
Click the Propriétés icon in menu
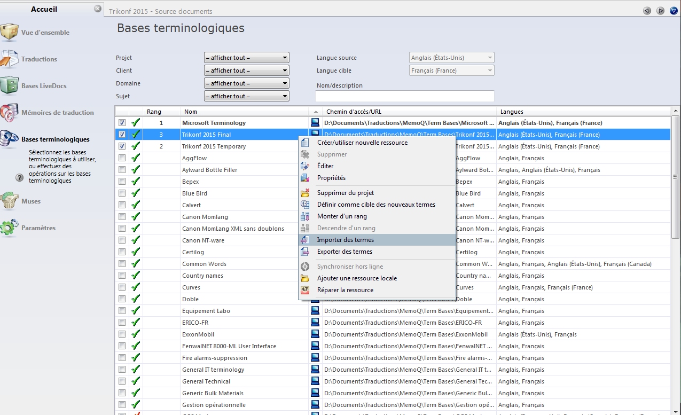[x=305, y=178]
